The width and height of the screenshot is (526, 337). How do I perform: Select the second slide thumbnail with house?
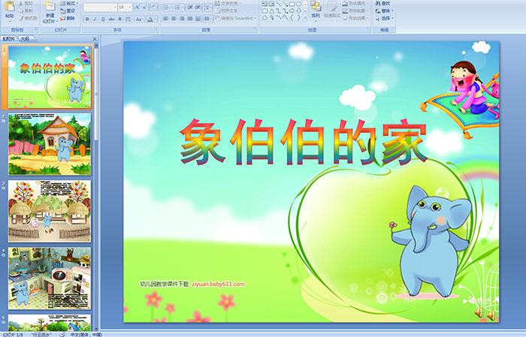pyautogui.click(x=50, y=144)
